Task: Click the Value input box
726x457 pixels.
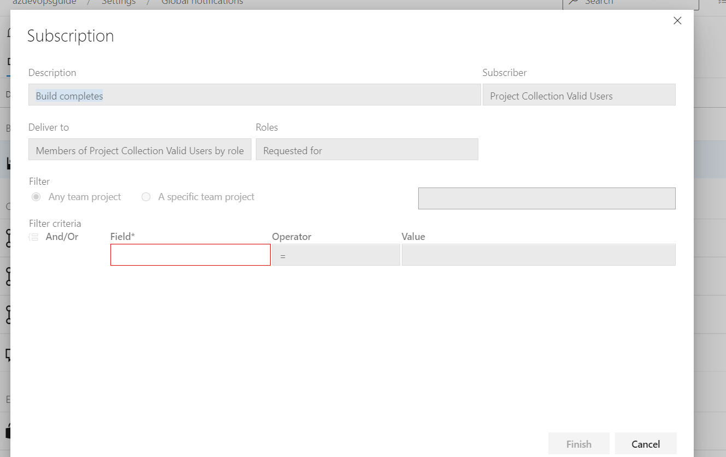Action: [x=538, y=255]
